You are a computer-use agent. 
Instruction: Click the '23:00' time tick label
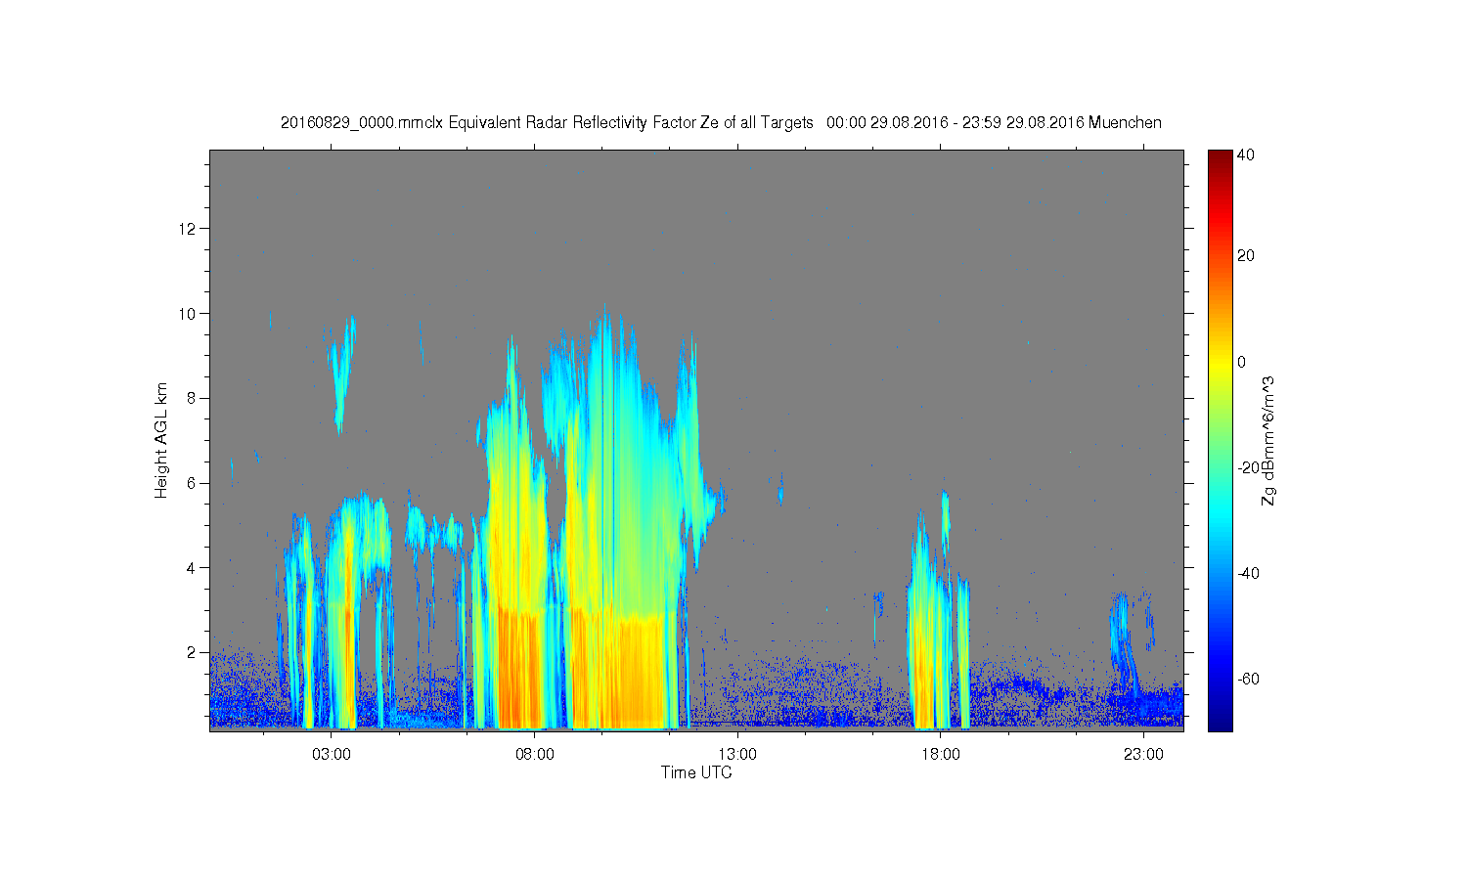pos(1143,754)
